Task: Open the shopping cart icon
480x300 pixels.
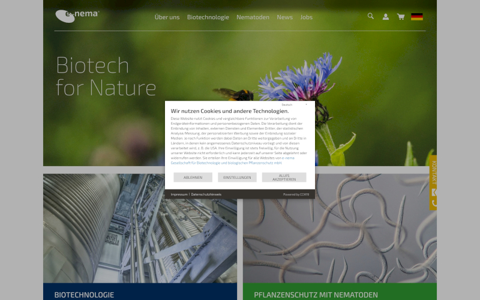Action: (x=400, y=17)
